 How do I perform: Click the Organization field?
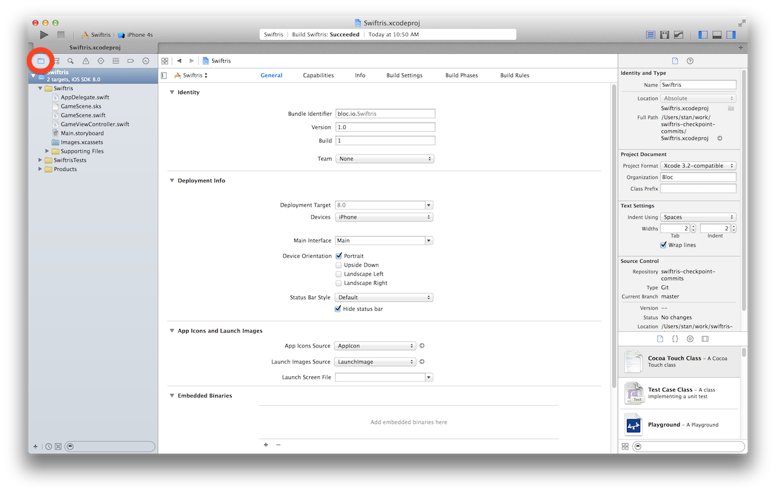(x=698, y=177)
